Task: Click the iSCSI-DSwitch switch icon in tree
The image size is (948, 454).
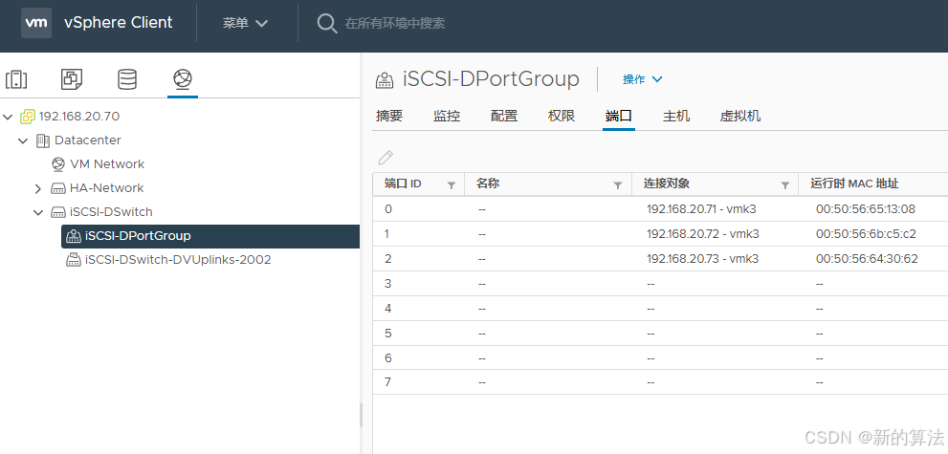Action: (x=58, y=212)
